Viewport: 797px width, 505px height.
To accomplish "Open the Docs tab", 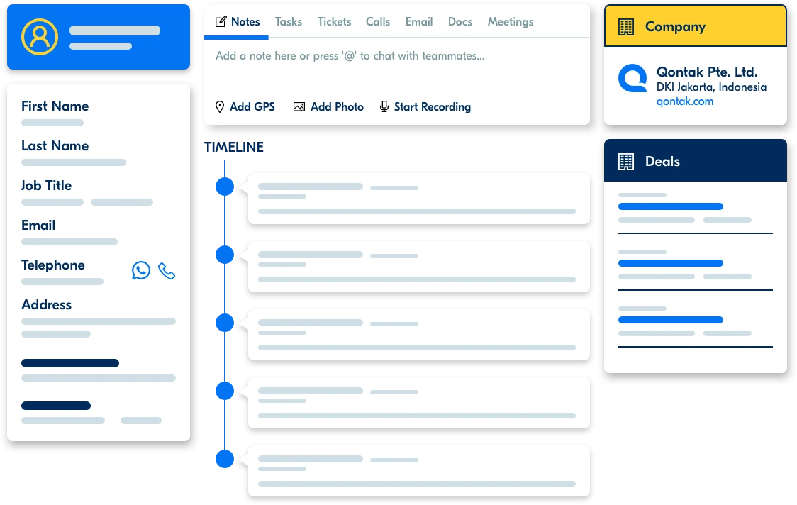I will 460,22.
